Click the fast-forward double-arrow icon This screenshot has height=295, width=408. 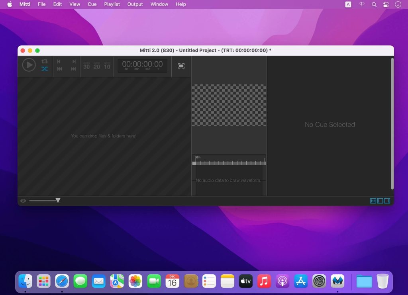click(74, 69)
